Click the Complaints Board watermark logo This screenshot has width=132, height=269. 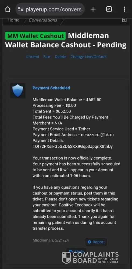point(90,257)
